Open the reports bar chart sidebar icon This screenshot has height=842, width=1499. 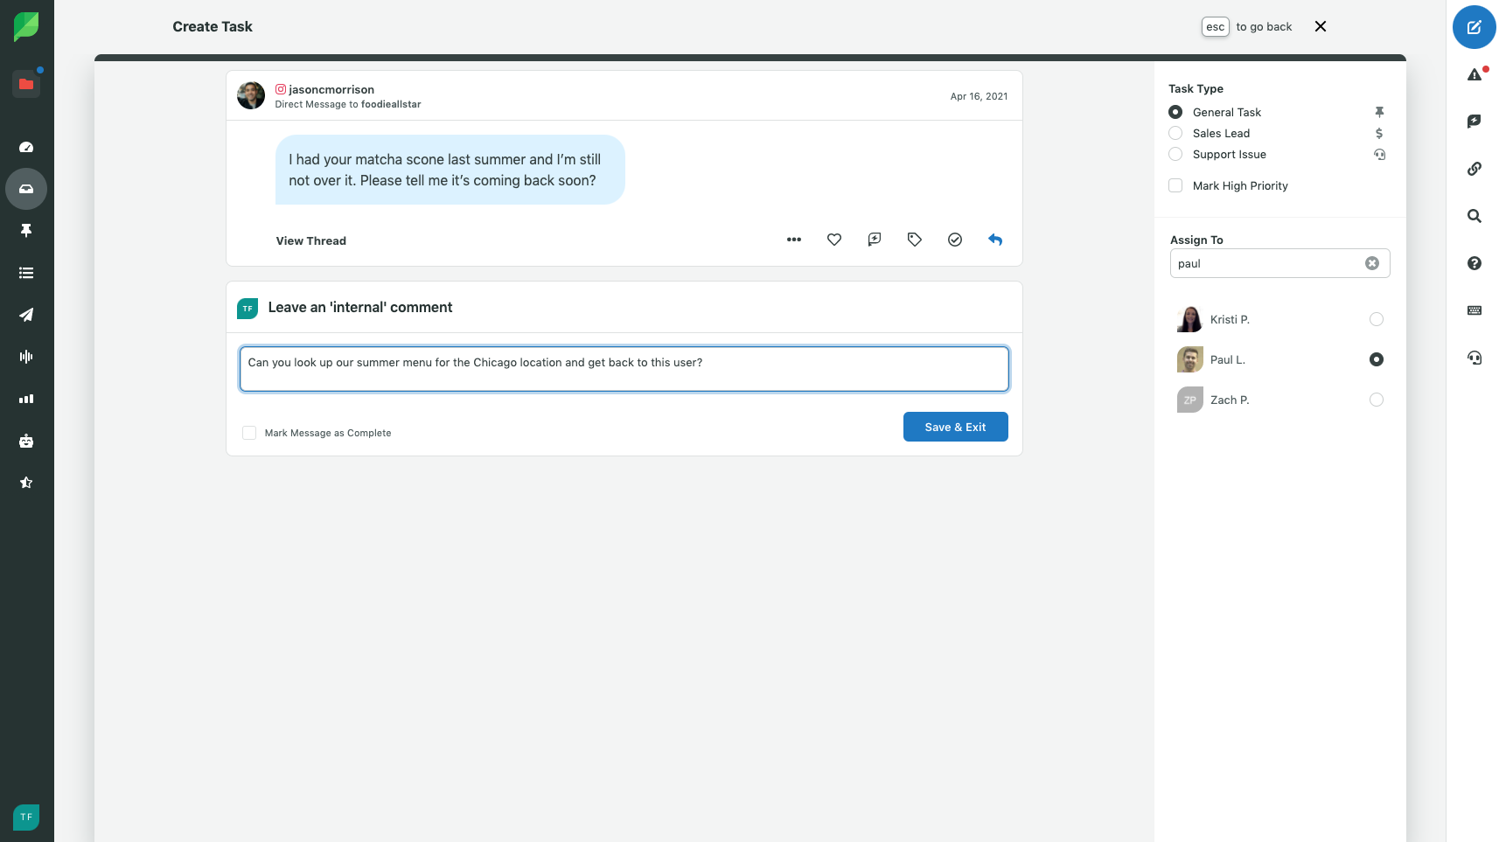pos(26,399)
